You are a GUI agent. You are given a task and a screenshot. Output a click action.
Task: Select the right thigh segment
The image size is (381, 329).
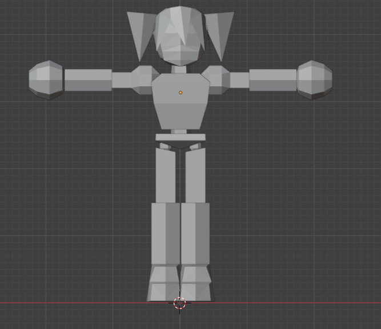[x=195, y=174]
